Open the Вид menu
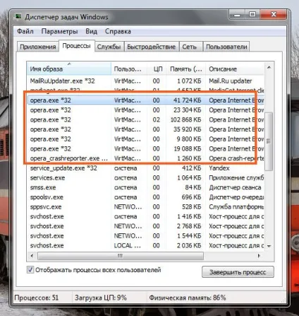The image size is (299, 316). (91, 31)
